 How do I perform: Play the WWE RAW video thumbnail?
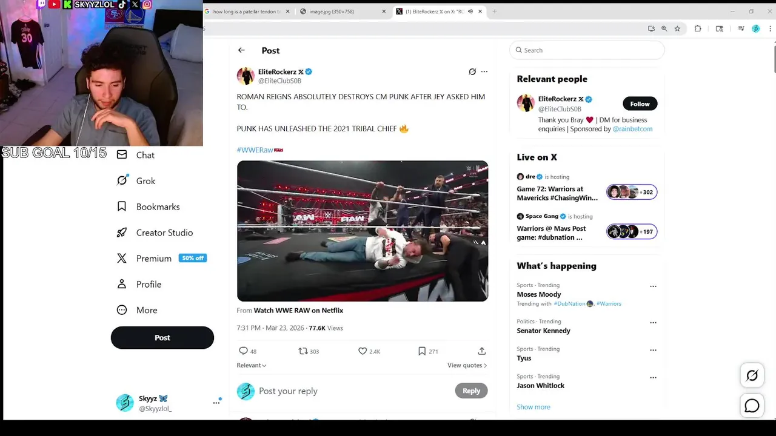(x=363, y=231)
